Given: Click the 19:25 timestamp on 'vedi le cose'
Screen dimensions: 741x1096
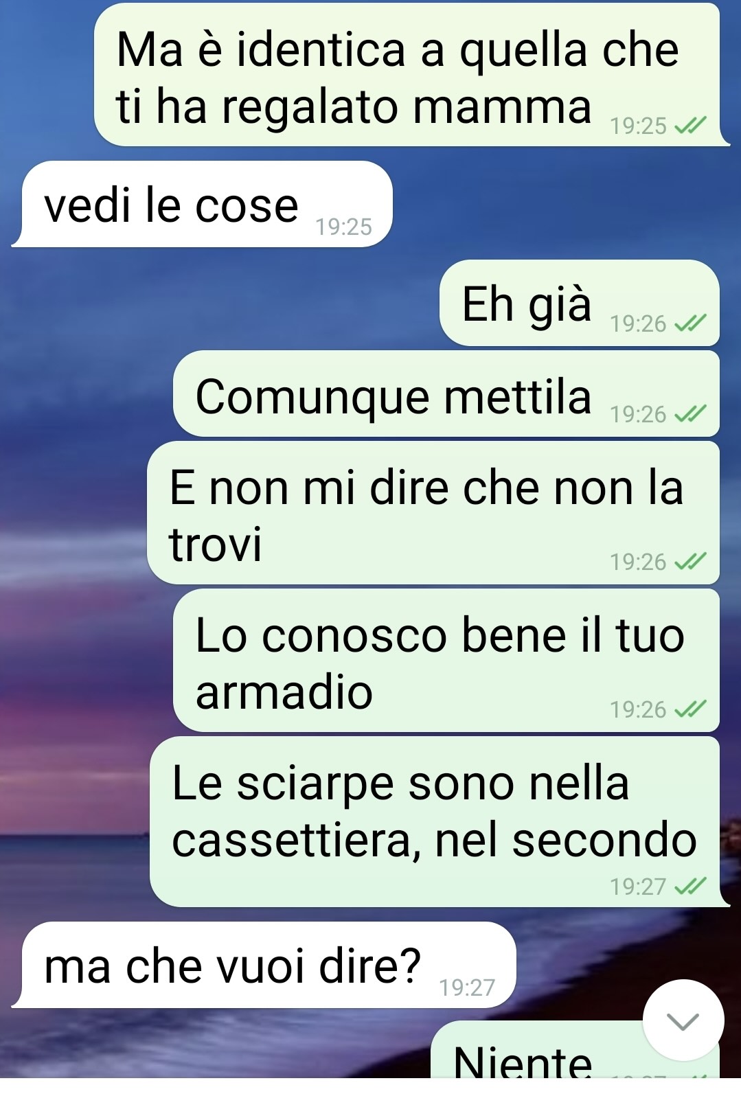Looking at the screenshot, I should tap(343, 227).
